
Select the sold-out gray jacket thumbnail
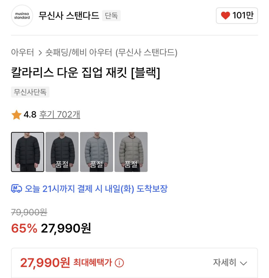(x=97, y=152)
